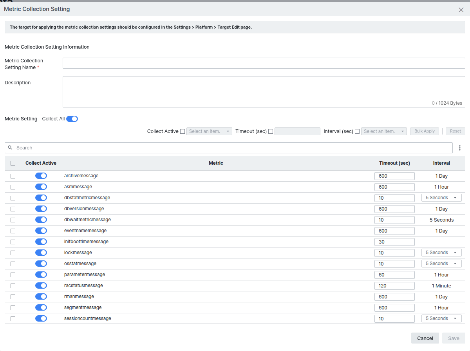
Task: Open the vertical three-dot options menu
Action: (x=460, y=148)
